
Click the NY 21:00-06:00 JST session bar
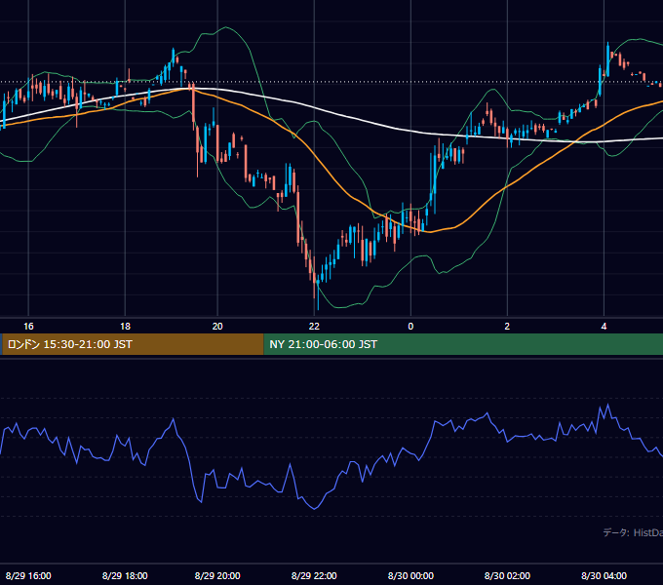[x=463, y=344]
